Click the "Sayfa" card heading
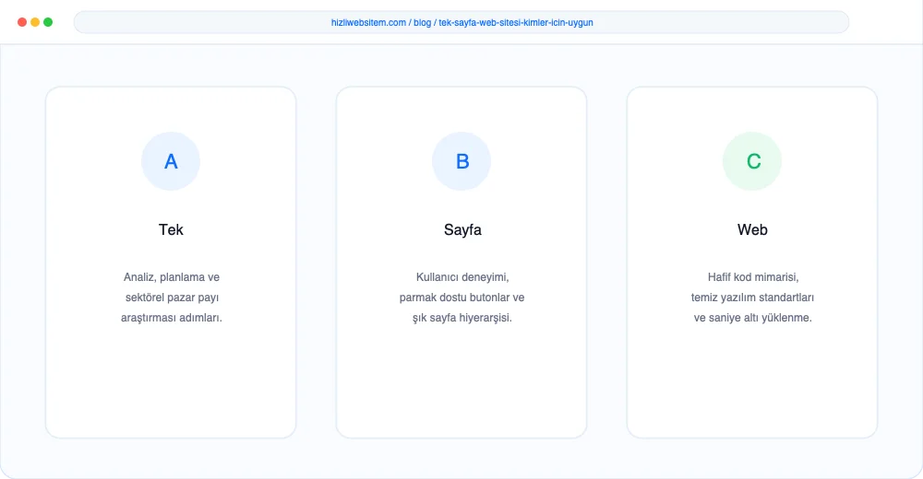Viewport: 923px width, 479px height. click(x=462, y=229)
